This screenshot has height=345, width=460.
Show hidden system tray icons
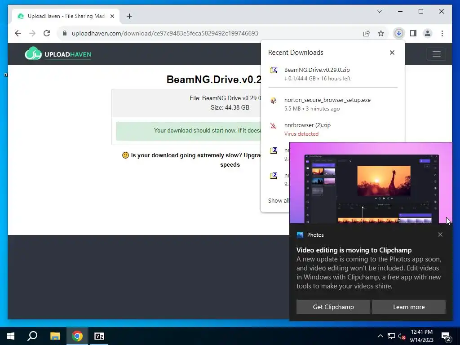click(380, 336)
